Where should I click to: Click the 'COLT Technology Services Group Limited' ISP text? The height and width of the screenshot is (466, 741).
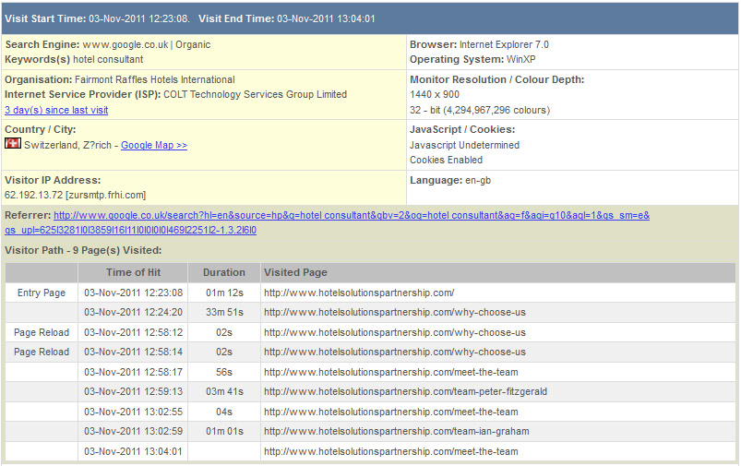point(256,94)
